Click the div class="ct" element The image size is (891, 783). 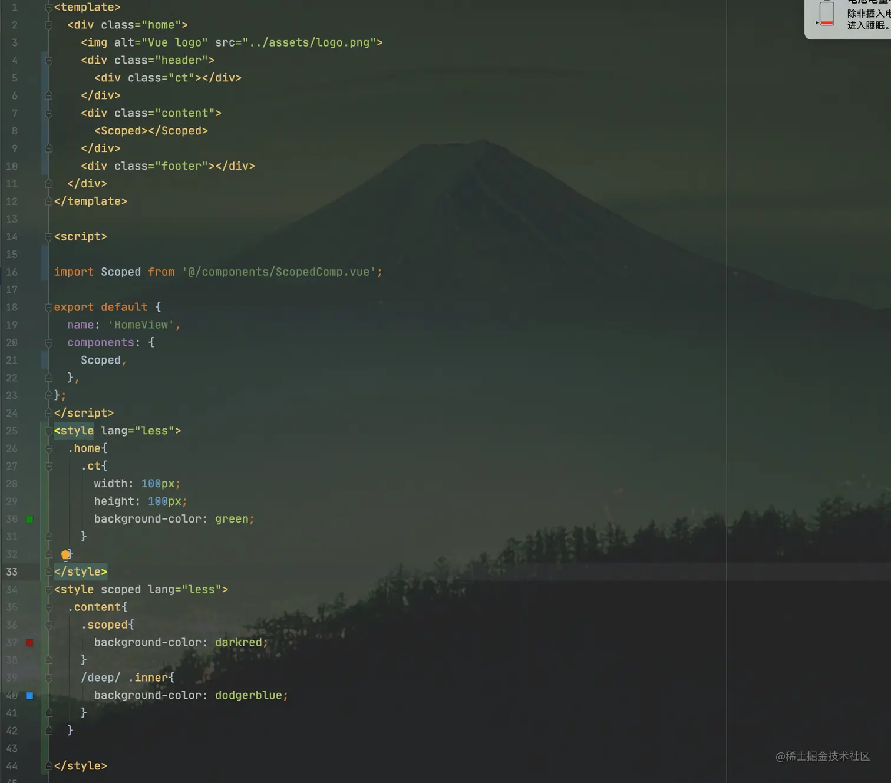coord(168,78)
